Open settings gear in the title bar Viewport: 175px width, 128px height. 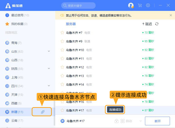coord(148,5)
